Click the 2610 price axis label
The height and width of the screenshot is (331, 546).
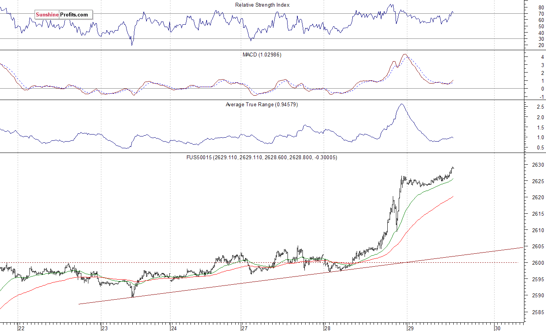coord(538,230)
